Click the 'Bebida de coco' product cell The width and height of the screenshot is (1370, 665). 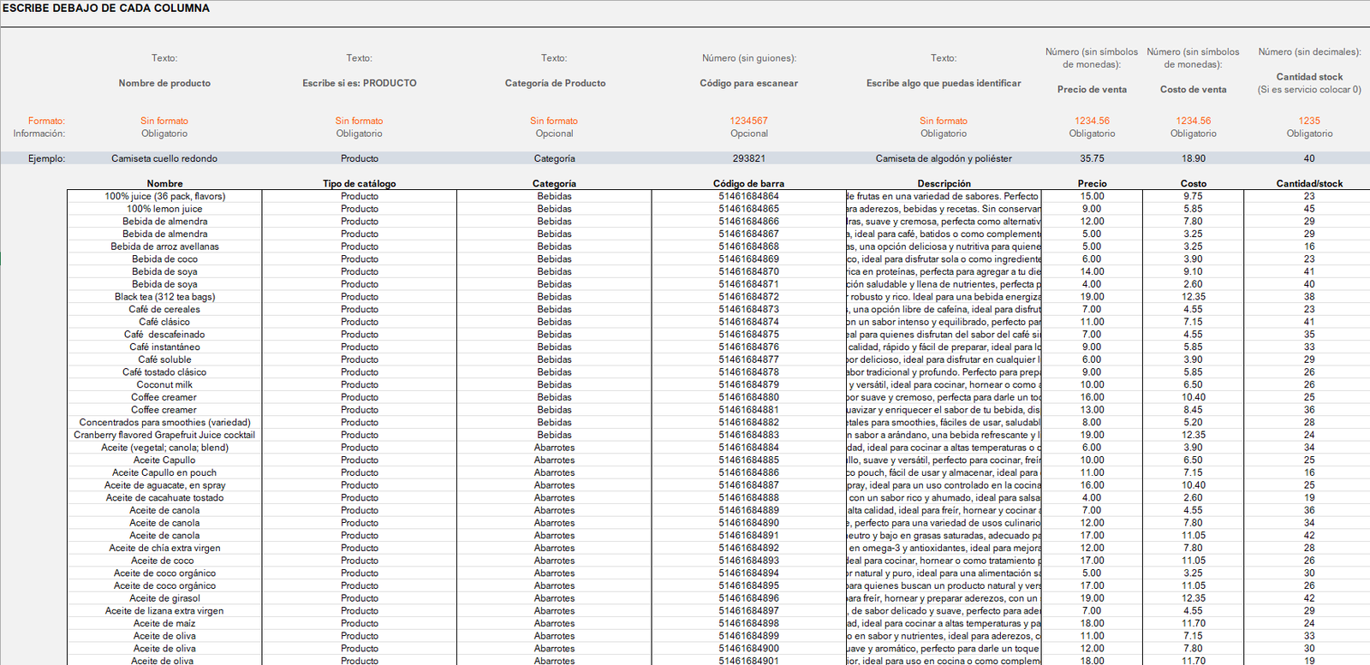pos(164,259)
